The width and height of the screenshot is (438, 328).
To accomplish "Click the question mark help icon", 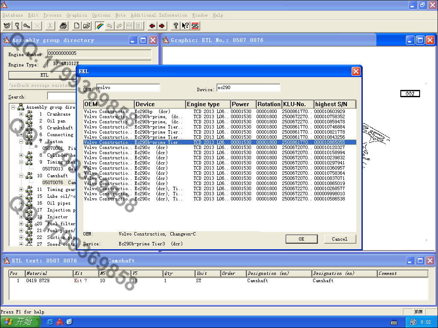I will (175, 26).
